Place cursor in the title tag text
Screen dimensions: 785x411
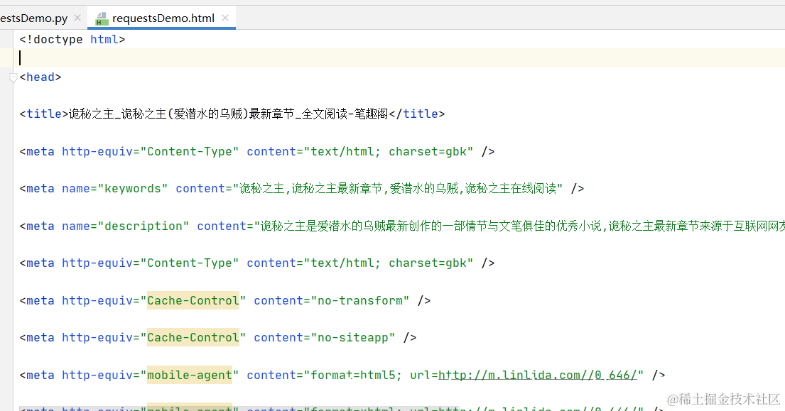click(228, 114)
